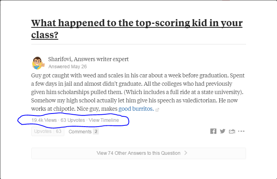Click the View Timeline link
The image size is (277, 179).
click(104, 120)
